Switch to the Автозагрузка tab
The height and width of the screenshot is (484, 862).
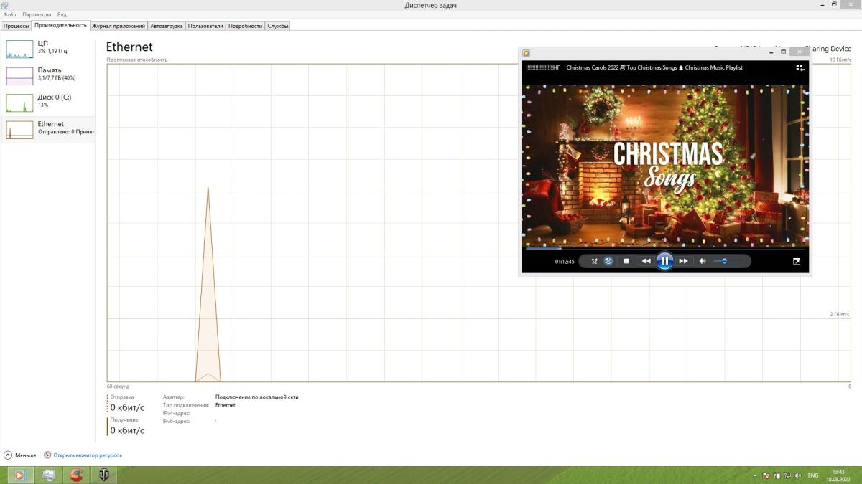167,26
